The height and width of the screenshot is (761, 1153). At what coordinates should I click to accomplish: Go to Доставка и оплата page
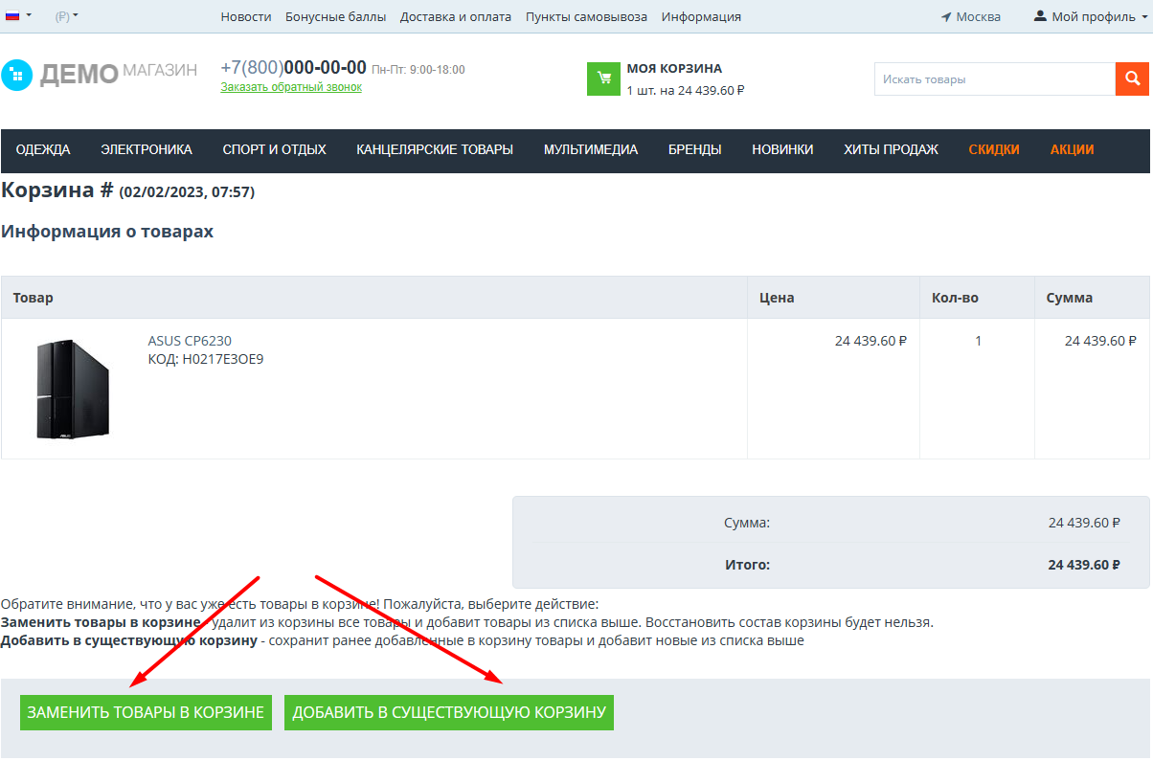coord(456,16)
